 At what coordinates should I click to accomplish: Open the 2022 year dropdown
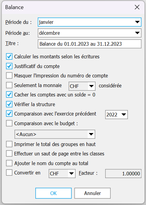(116, 115)
